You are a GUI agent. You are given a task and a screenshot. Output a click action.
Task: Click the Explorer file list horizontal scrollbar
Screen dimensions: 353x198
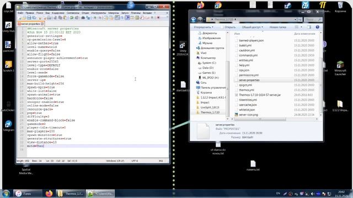260,119
